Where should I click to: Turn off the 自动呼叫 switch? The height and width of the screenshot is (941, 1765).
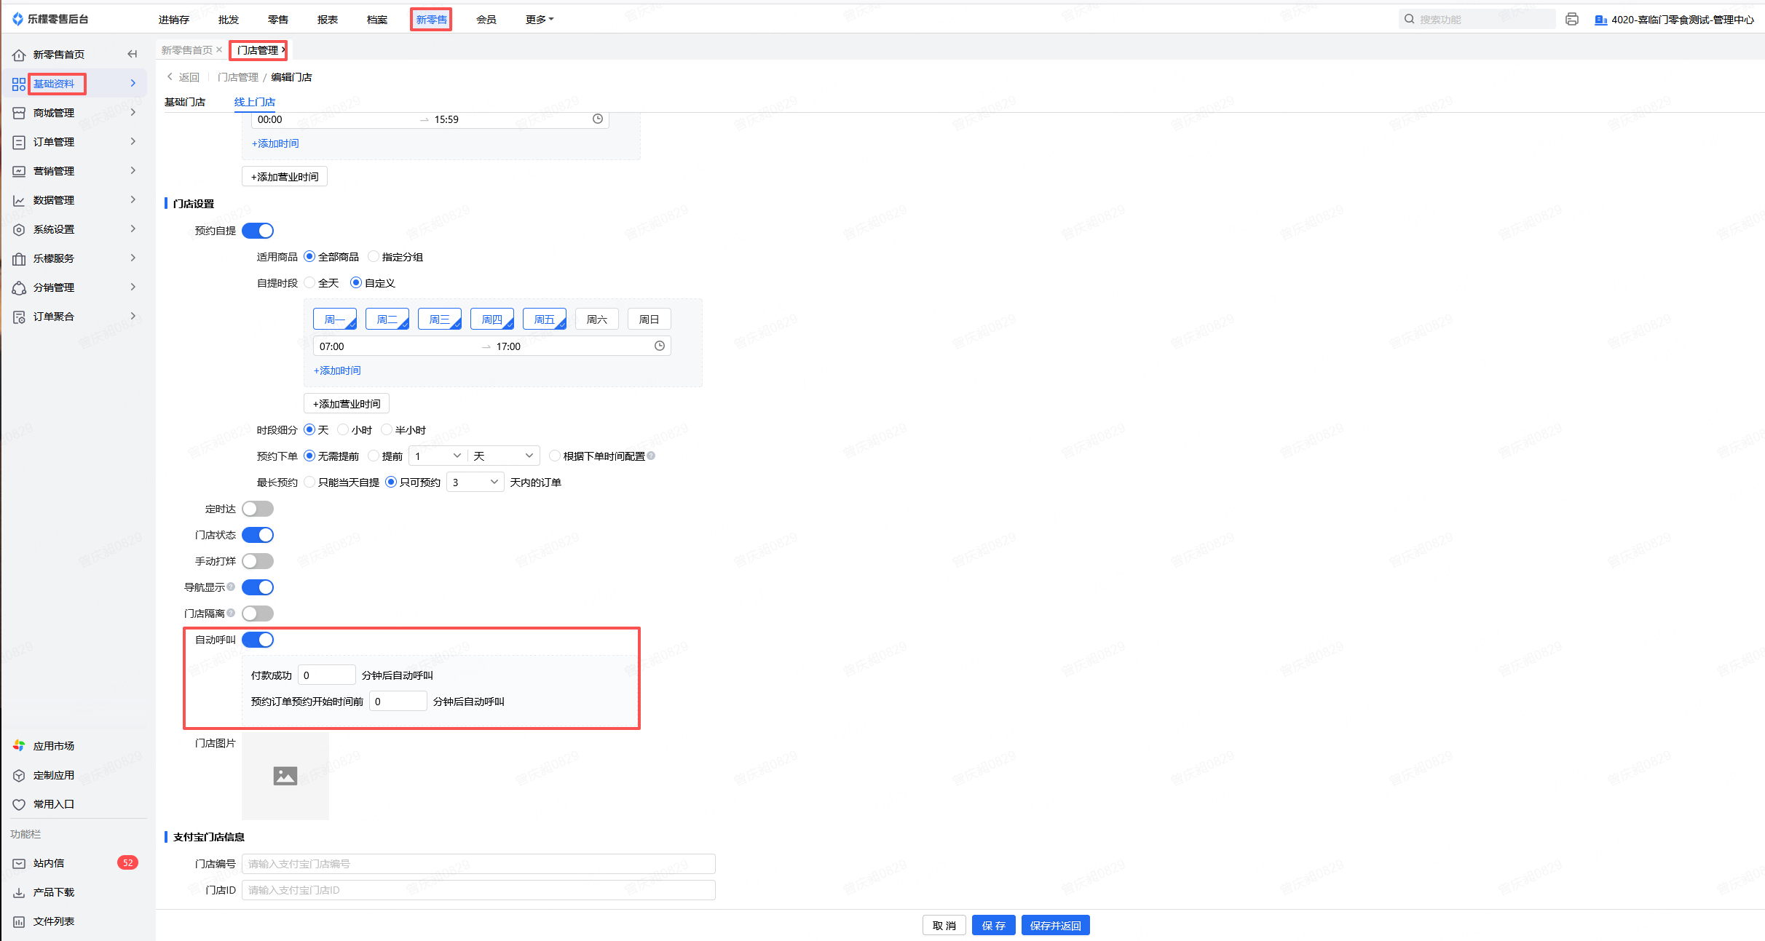(258, 640)
